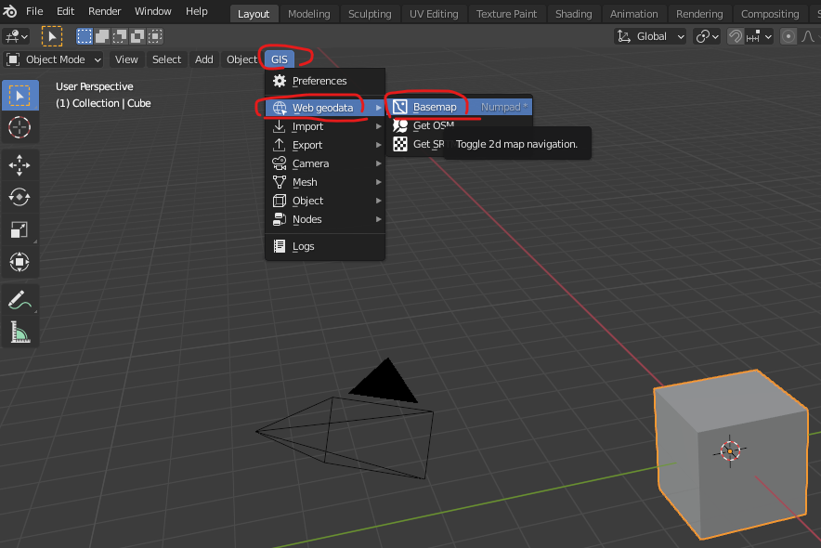The image size is (821, 548).
Task: Select the Annotate tool
Action: point(20,300)
